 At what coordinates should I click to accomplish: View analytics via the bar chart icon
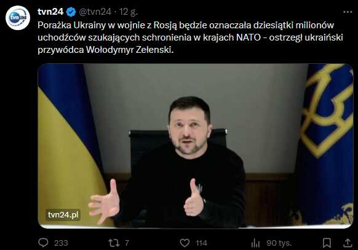[255, 243]
